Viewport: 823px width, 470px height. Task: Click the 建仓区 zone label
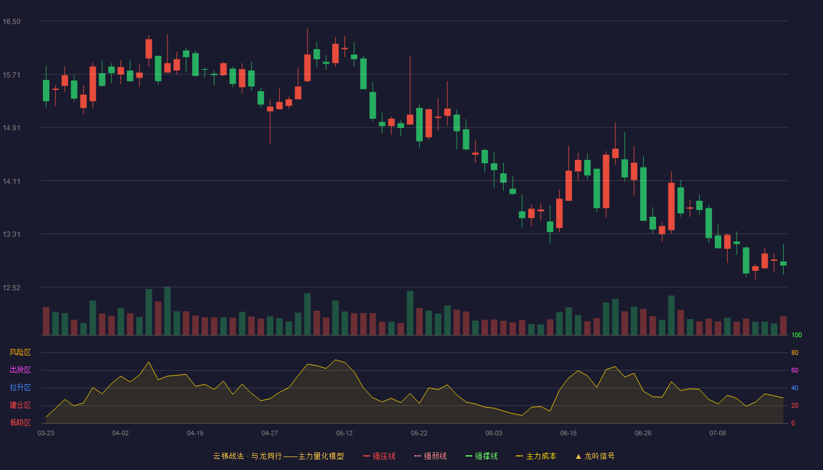click(x=20, y=405)
